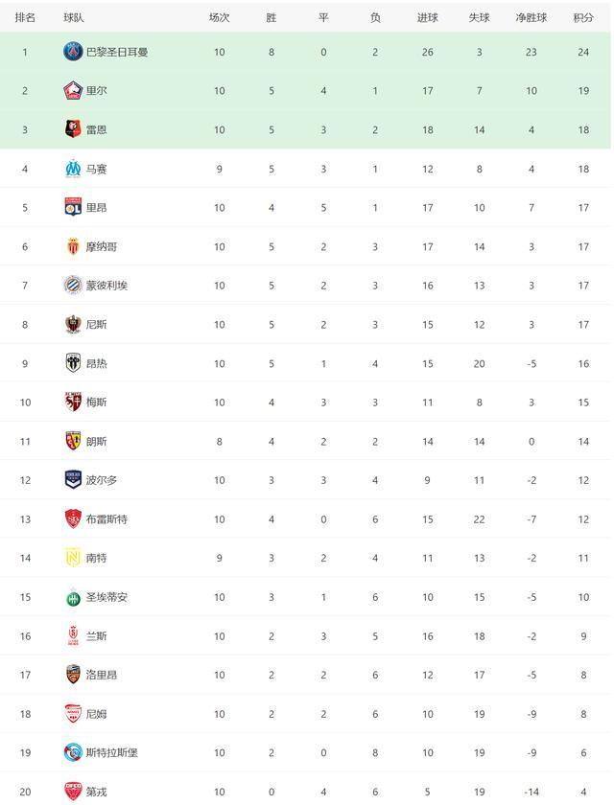614x805 pixels.
Task: Click the Lyon OL crest icon
Action: (x=73, y=207)
